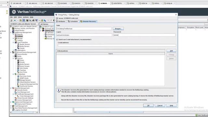Select Media Servers under Host Properties

pyautogui.click(x=24, y=46)
